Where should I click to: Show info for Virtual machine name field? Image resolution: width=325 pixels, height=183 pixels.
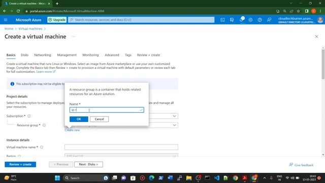coord(42,147)
